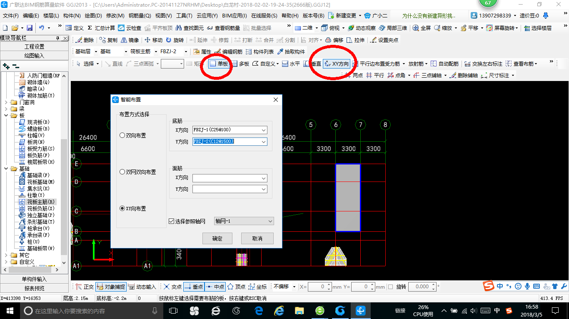Click 查找图元 find element tool

[x=190, y=28]
